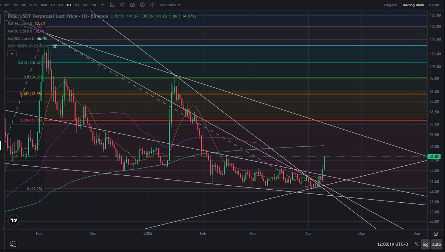Switch to the 1M monthly timeframe

[93, 5]
